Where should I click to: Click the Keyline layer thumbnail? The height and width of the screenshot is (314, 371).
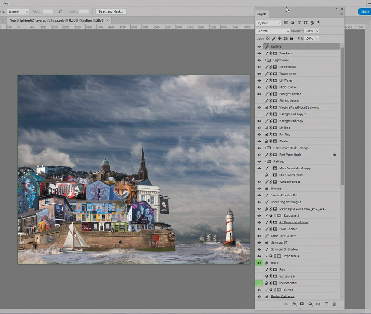click(x=266, y=47)
